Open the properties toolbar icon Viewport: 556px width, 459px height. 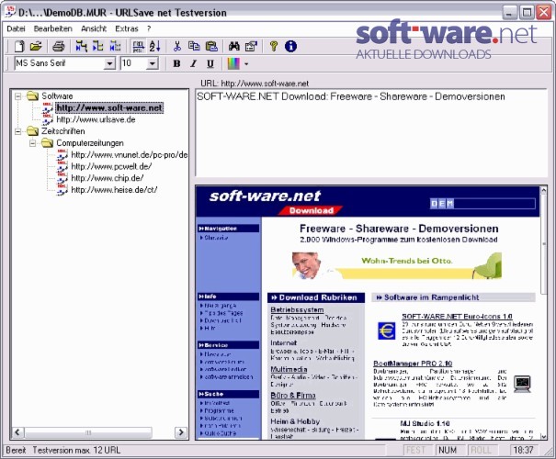pyautogui.click(x=251, y=46)
